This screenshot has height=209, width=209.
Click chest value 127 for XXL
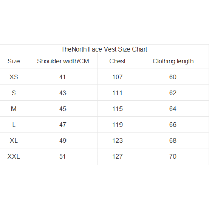[117, 156]
